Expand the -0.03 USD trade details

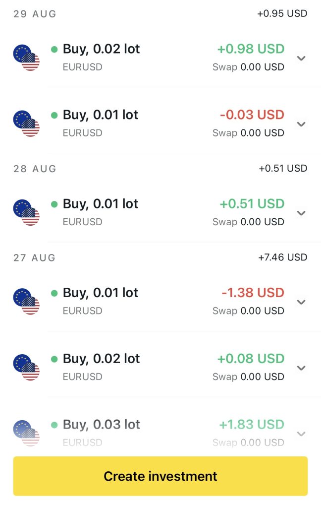click(x=301, y=124)
